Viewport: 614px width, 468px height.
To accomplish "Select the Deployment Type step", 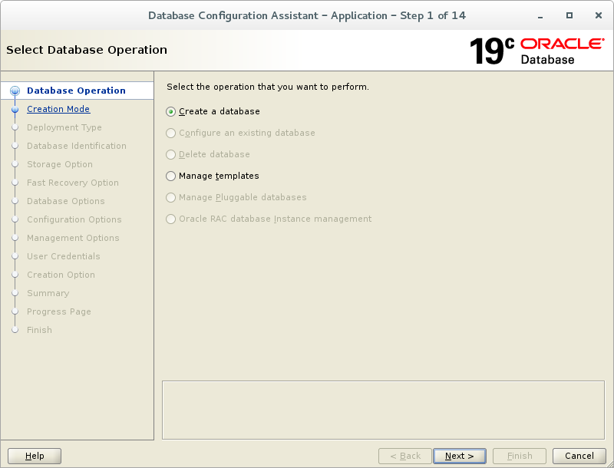I will click(63, 127).
